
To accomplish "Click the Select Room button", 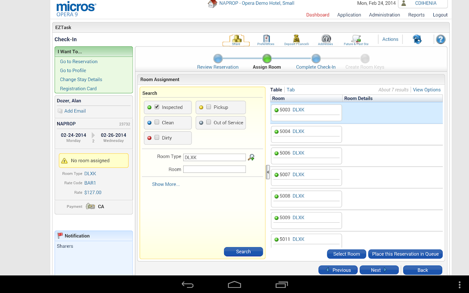I will pos(346,254).
